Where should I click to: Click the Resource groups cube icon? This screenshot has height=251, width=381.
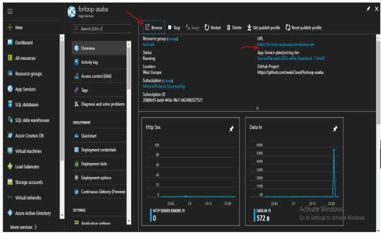(10, 73)
